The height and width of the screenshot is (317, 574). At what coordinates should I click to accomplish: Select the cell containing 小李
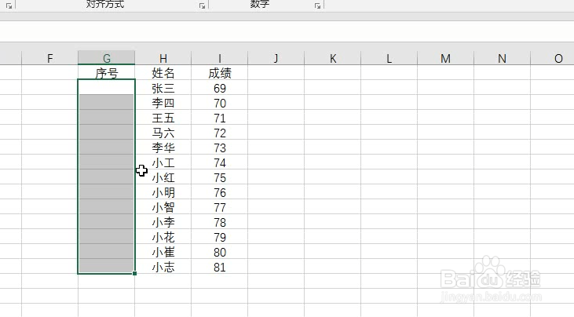[x=163, y=221]
